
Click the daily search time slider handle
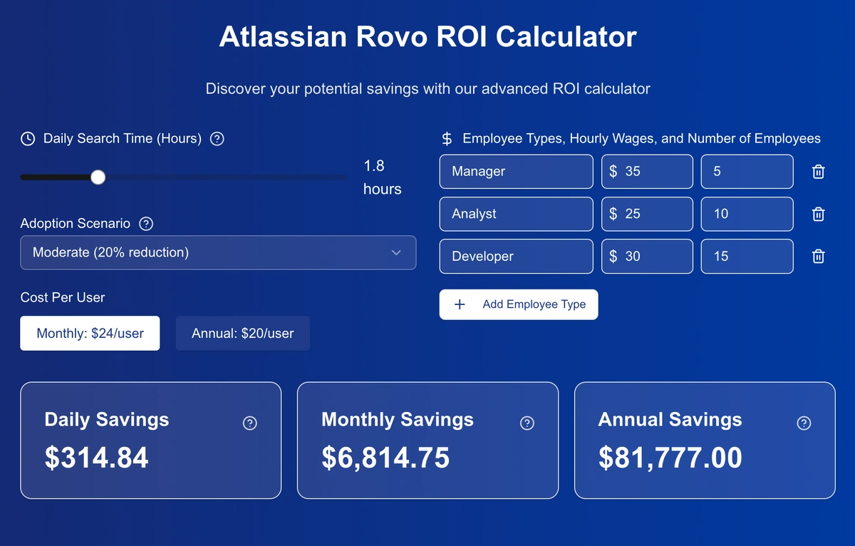pyautogui.click(x=98, y=177)
